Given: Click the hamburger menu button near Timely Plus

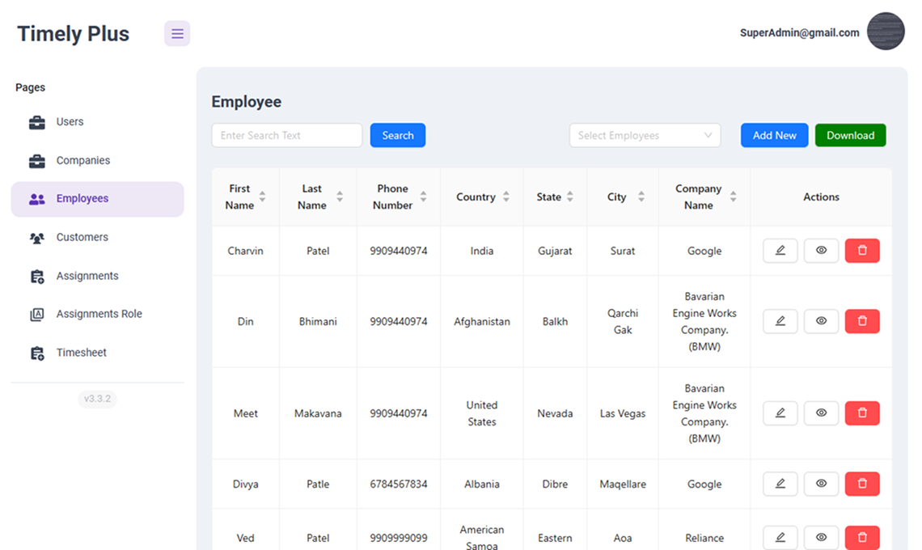Looking at the screenshot, I should [177, 33].
